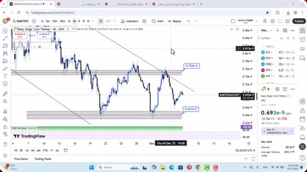Screen dimensions: 307x172
Task: Pick the ruler measure tool
Action: point(5,94)
